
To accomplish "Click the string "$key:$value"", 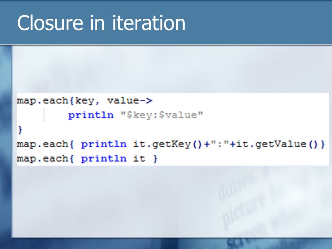I will (162, 115).
